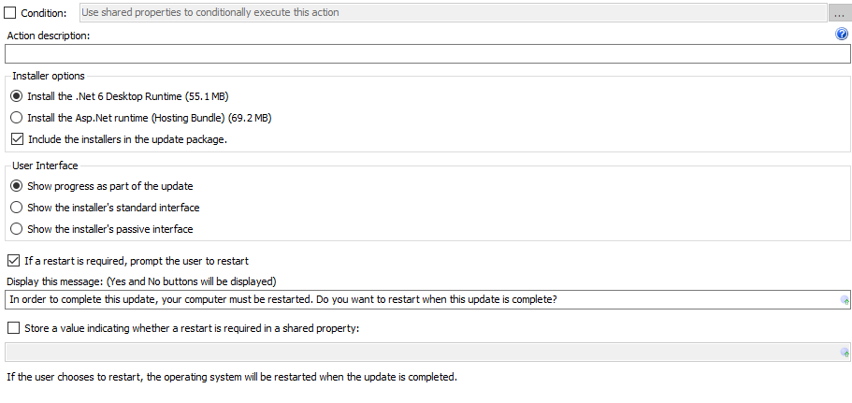Viewport: 852px width, 403px height.
Task: Enable the Condition checkbox
Action: click(10, 12)
